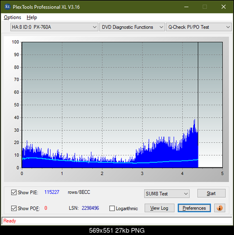Click the POF value 0

46,208
